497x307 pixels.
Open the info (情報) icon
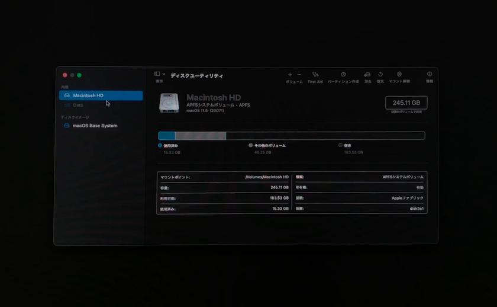coord(430,74)
